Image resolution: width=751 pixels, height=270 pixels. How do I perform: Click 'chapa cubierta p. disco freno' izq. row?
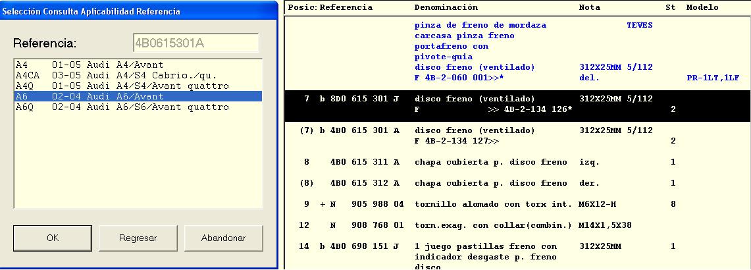tap(491, 162)
